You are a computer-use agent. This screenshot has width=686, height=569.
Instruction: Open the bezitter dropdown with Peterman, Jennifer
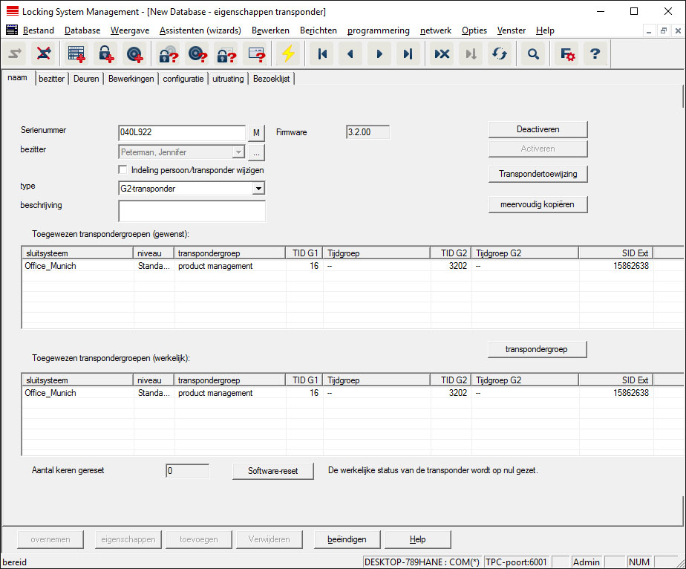[x=238, y=152]
